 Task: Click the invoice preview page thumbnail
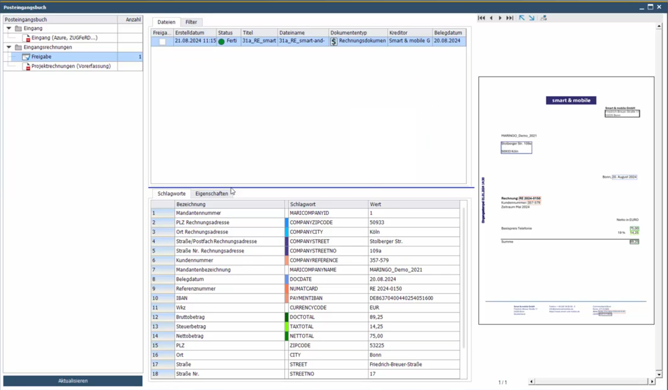pyautogui.click(x=566, y=200)
